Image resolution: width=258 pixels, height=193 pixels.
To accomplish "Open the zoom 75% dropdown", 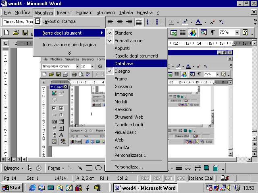I will pyautogui.click(x=237, y=33).
